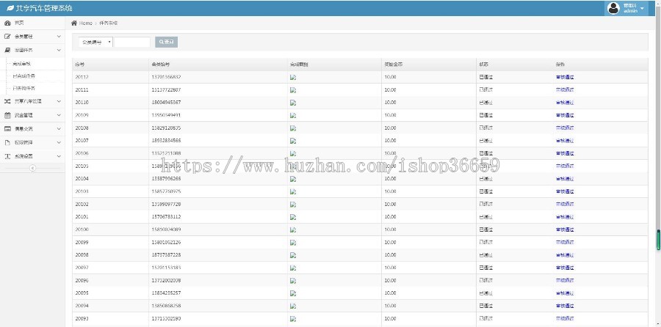This screenshot has height=327, width=661.
Task: Select member number 13850858258
Action: [166, 306]
